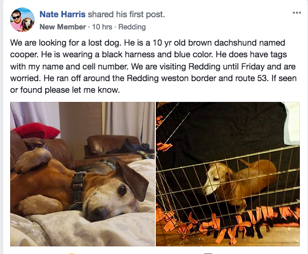The image size is (308, 254).
Task: Click Nate Harris's profile picture
Action: click(22, 20)
